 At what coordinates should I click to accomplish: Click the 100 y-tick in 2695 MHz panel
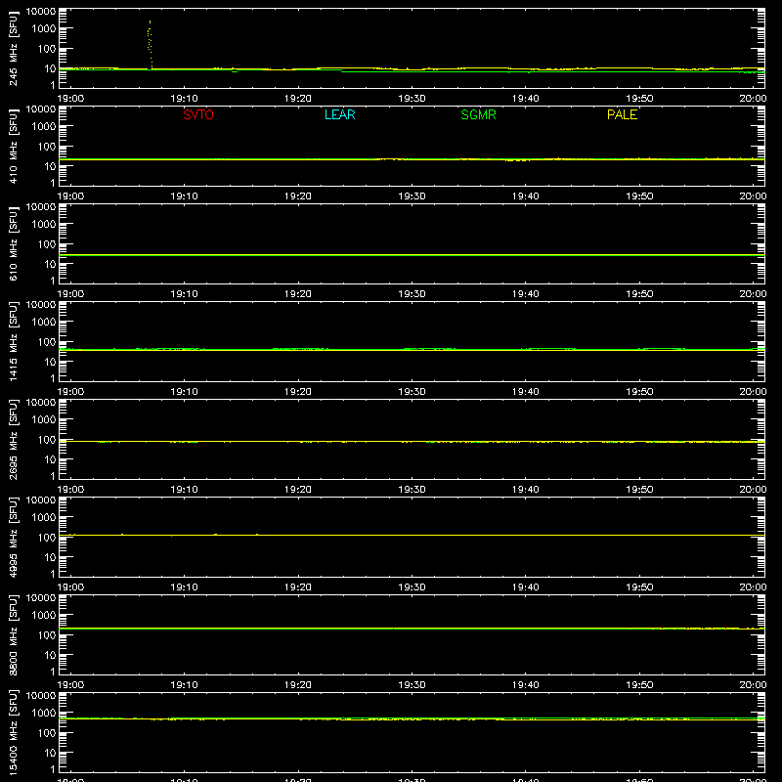(47, 439)
